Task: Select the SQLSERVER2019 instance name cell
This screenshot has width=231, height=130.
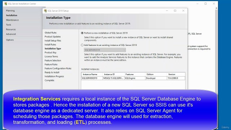Action: pyautogui.click(x=92, y=78)
